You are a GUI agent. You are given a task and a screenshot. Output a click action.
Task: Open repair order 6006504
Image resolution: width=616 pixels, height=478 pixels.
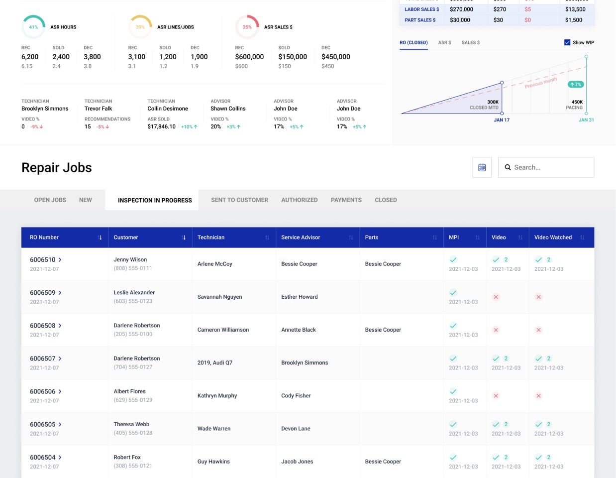coord(43,457)
